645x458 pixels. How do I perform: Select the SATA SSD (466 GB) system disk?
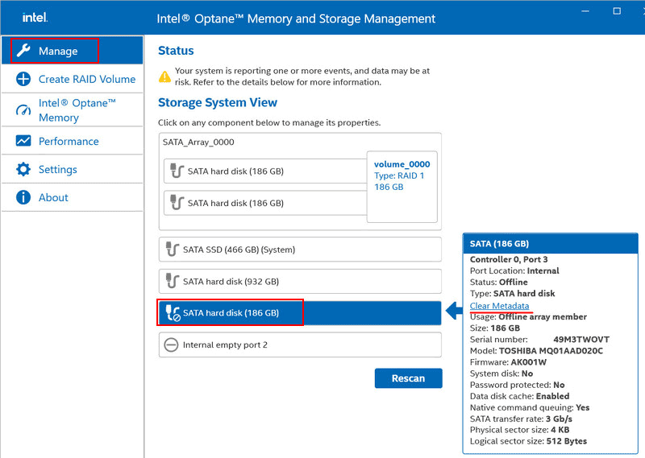point(300,250)
